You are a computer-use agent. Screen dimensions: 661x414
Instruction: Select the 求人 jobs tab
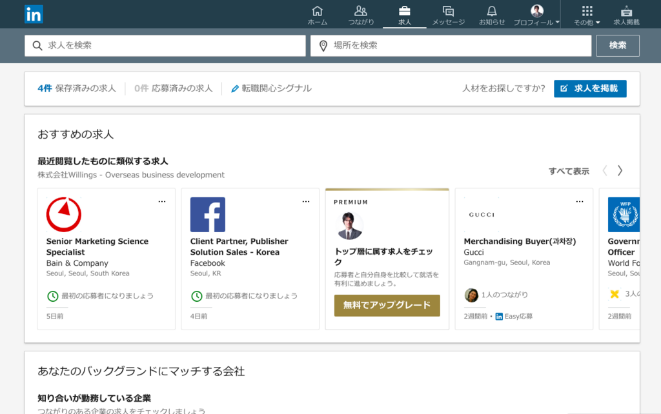404,15
